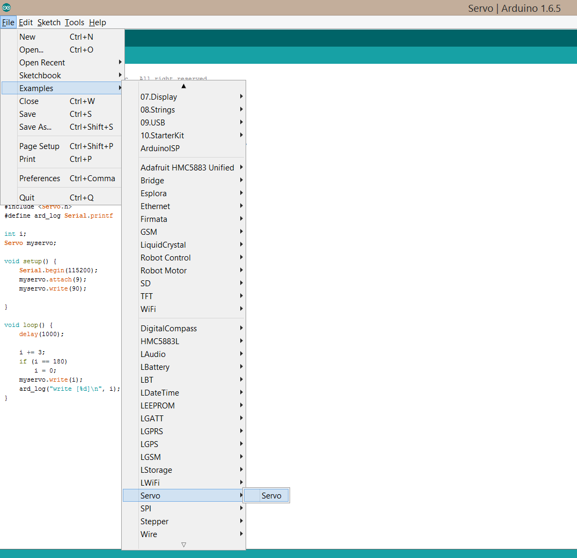
Task: Open the Servo example sketch in flyout
Action: click(x=267, y=496)
